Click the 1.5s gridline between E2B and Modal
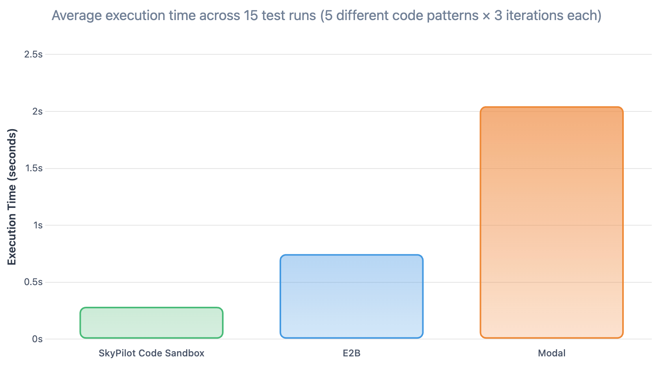 pos(451,169)
